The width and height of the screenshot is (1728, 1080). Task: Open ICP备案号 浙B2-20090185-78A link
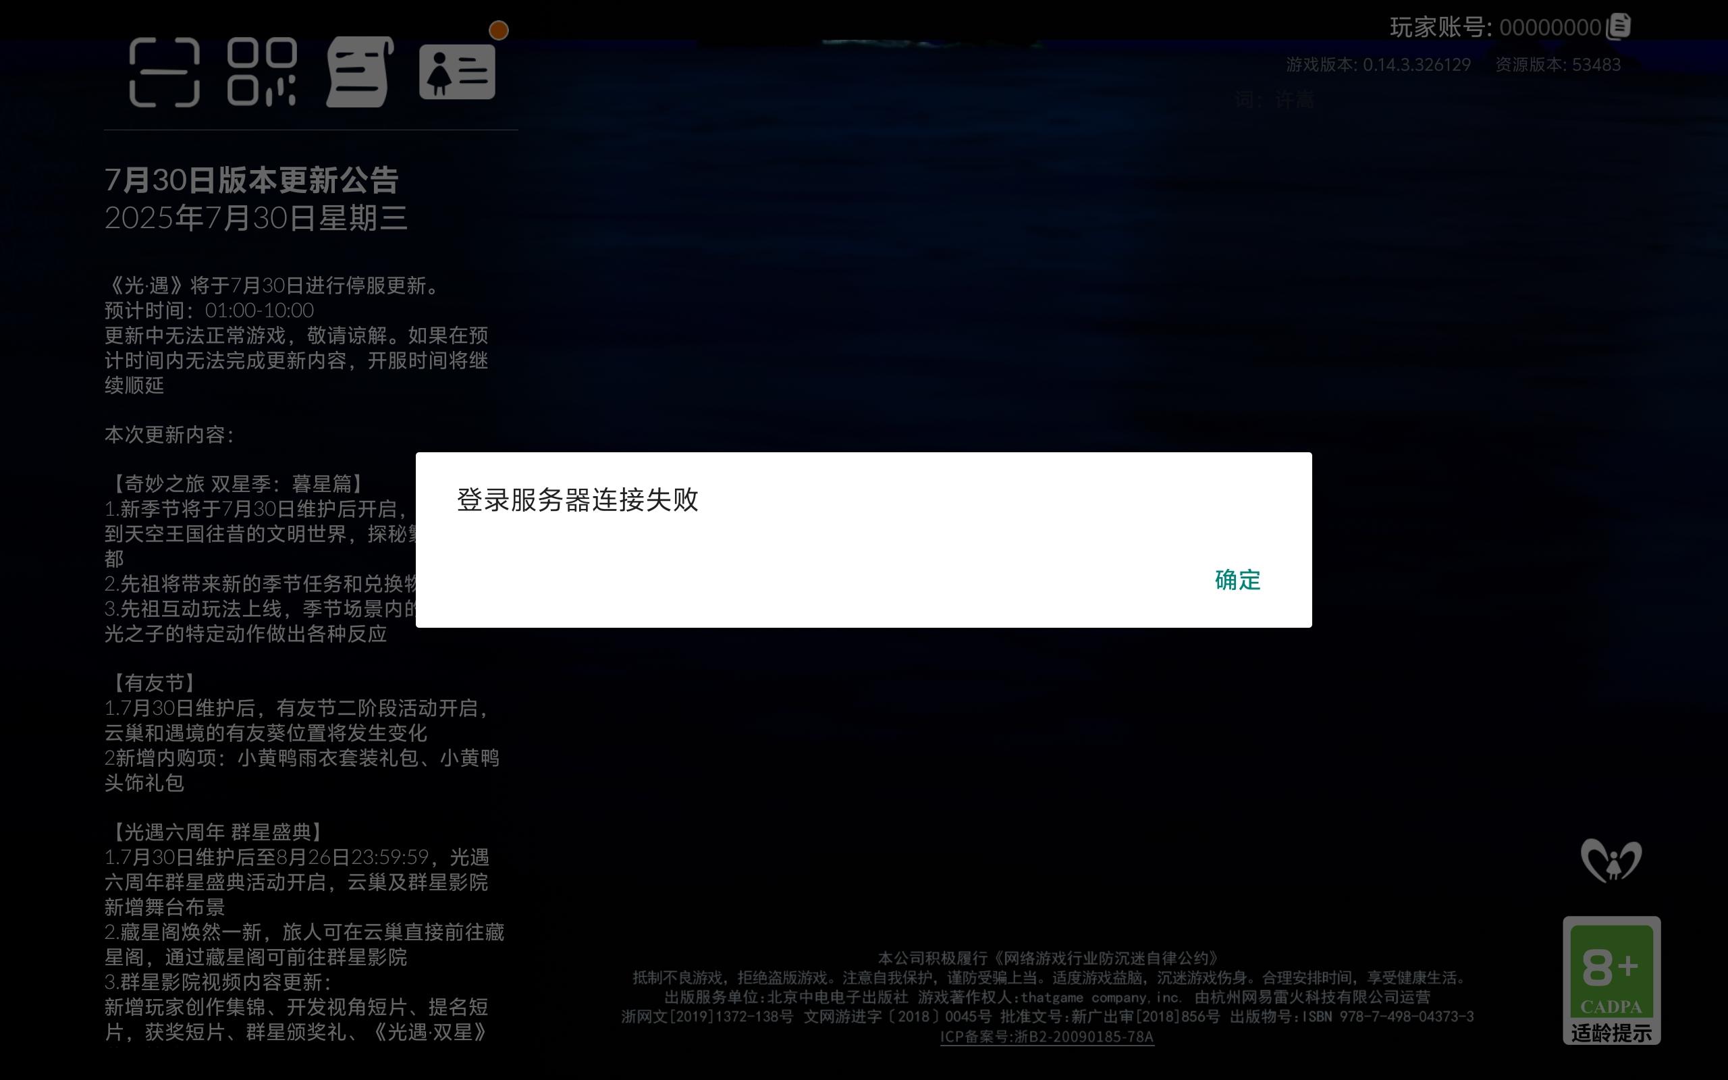pyautogui.click(x=1047, y=1036)
